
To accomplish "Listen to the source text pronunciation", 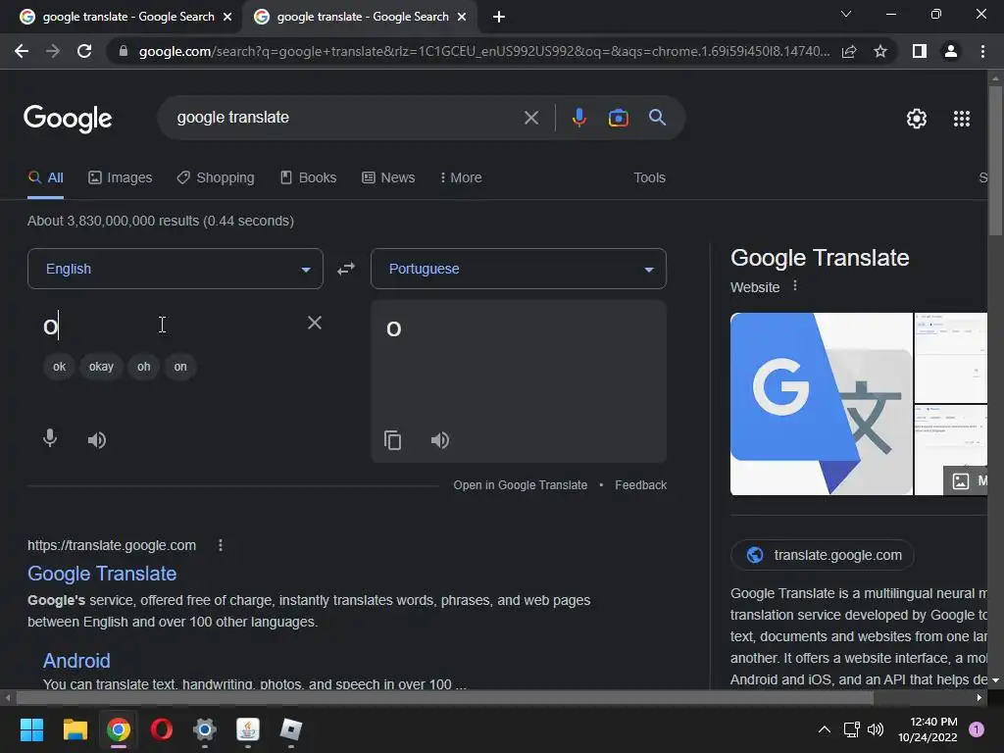I will pos(97,440).
